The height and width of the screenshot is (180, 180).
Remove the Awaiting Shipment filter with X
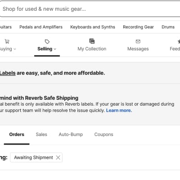click(x=58, y=157)
